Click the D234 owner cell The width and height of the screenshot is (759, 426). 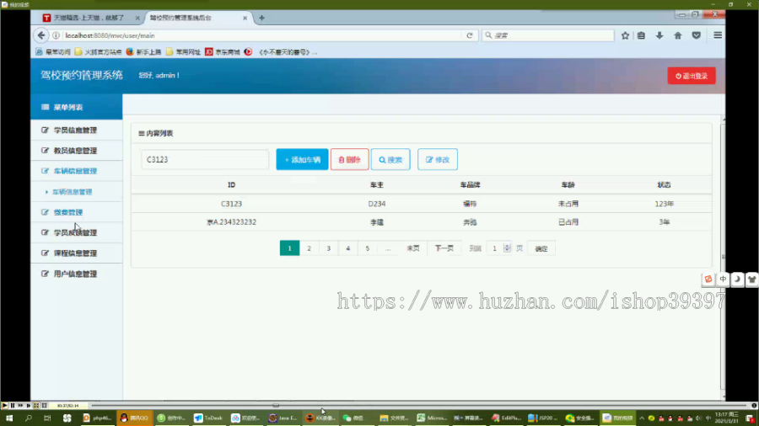[x=377, y=204]
